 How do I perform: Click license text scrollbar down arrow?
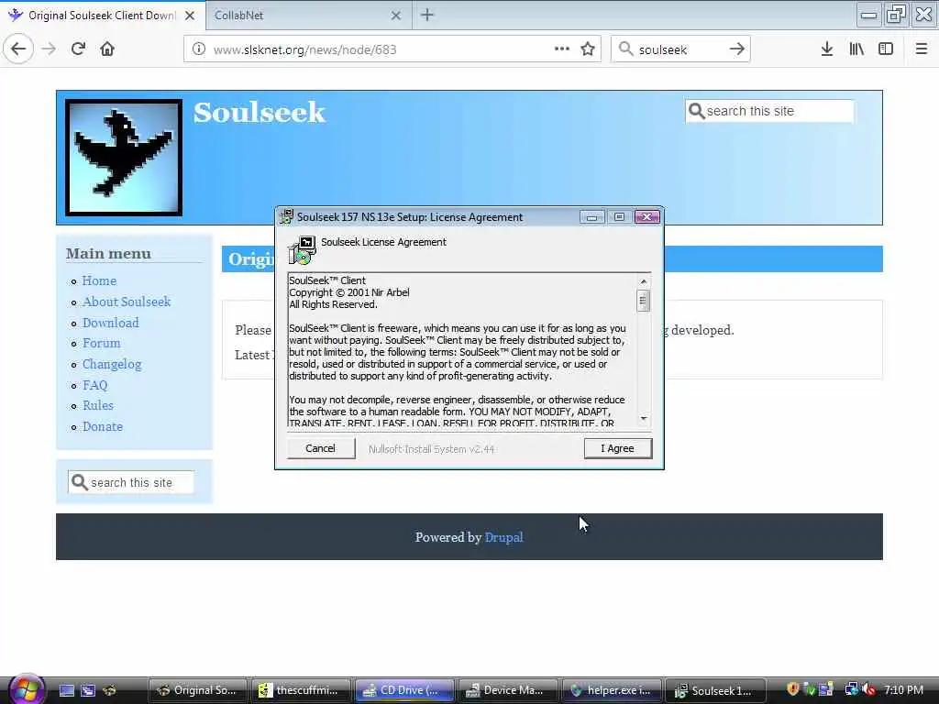[643, 418]
